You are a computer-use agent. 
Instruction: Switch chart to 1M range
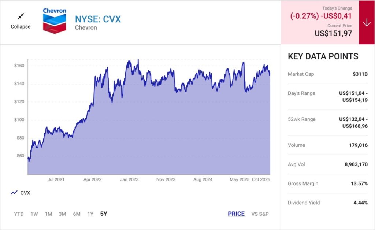pyautogui.click(x=48, y=214)
